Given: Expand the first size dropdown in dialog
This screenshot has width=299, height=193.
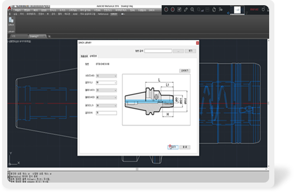Looking at the screenshot, I should click(106, 76).
